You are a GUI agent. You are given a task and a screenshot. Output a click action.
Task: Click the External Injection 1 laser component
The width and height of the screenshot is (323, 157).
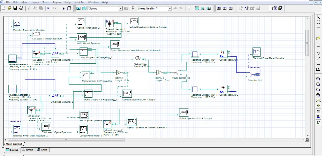[109, 24]
